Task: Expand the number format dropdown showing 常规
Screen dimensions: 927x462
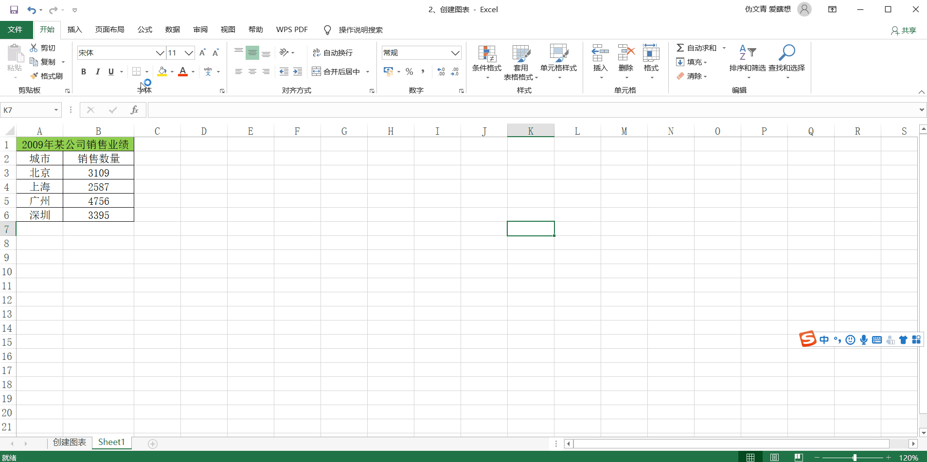Action: pos(455,53)
